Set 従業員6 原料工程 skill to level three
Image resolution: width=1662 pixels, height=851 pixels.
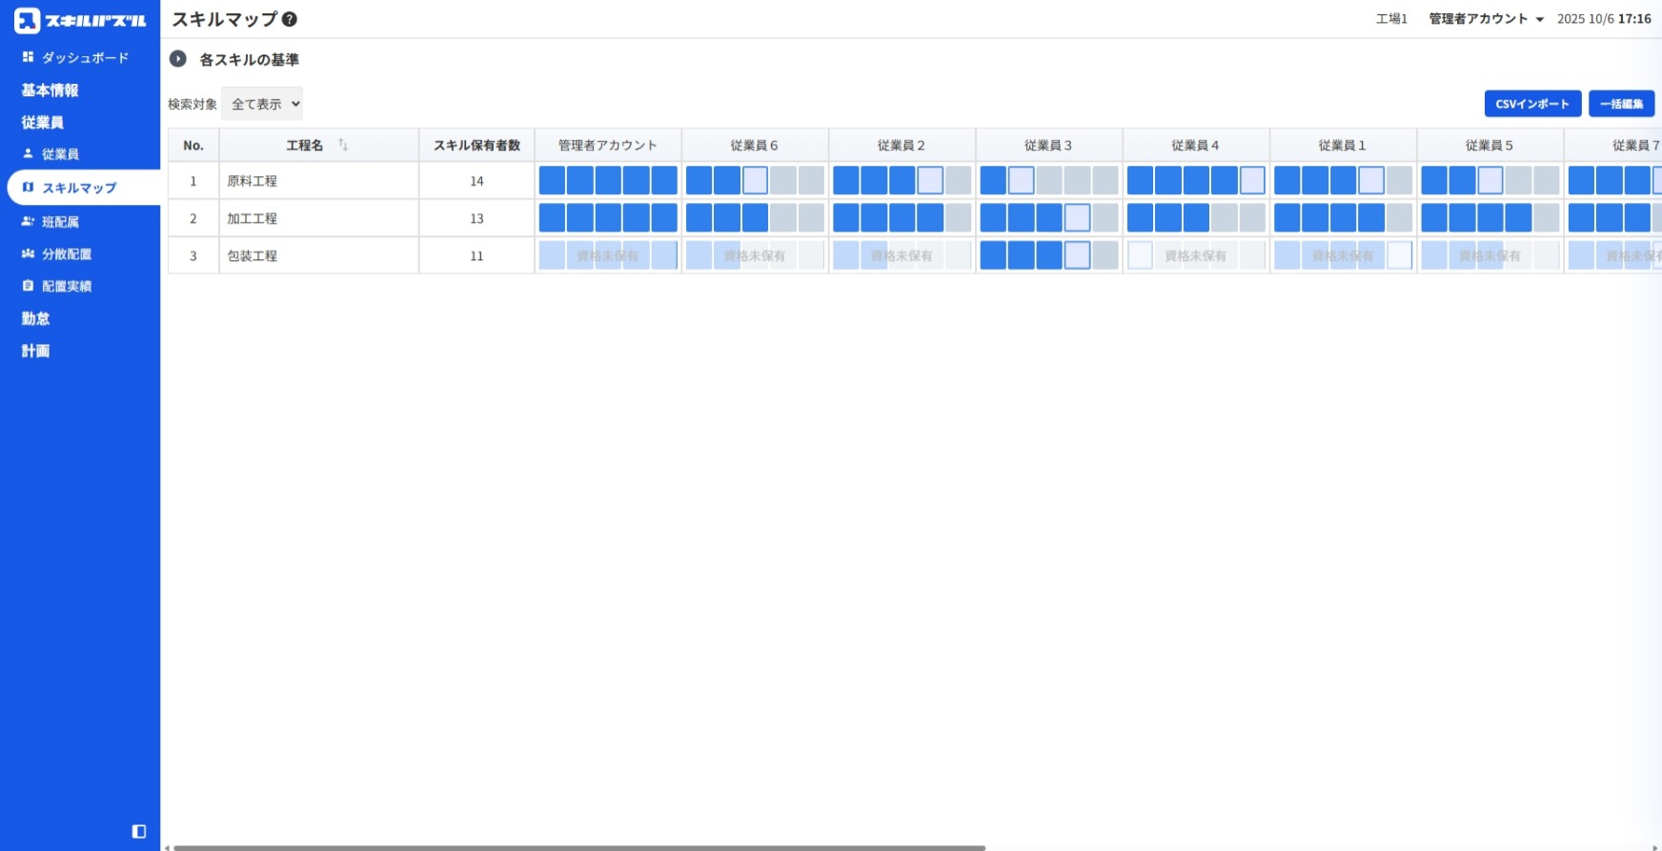pos(755,180)
